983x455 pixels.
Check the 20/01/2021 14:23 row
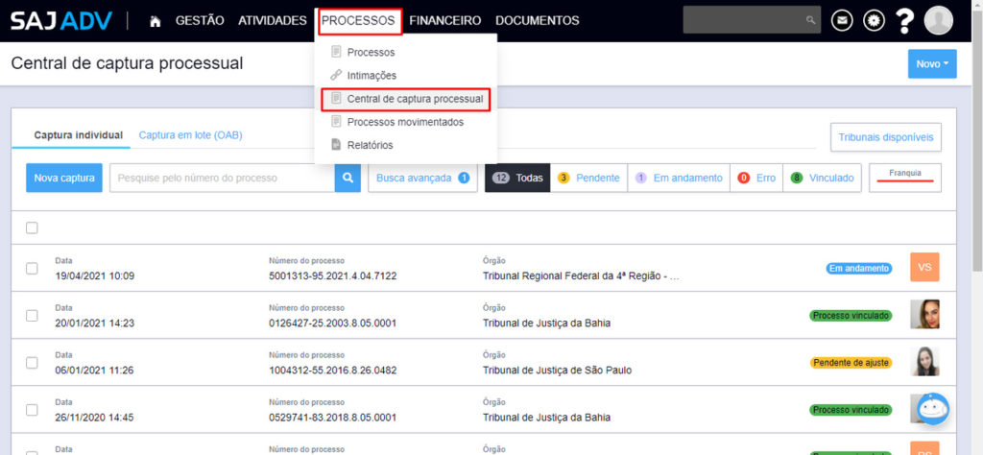[32, 315]
